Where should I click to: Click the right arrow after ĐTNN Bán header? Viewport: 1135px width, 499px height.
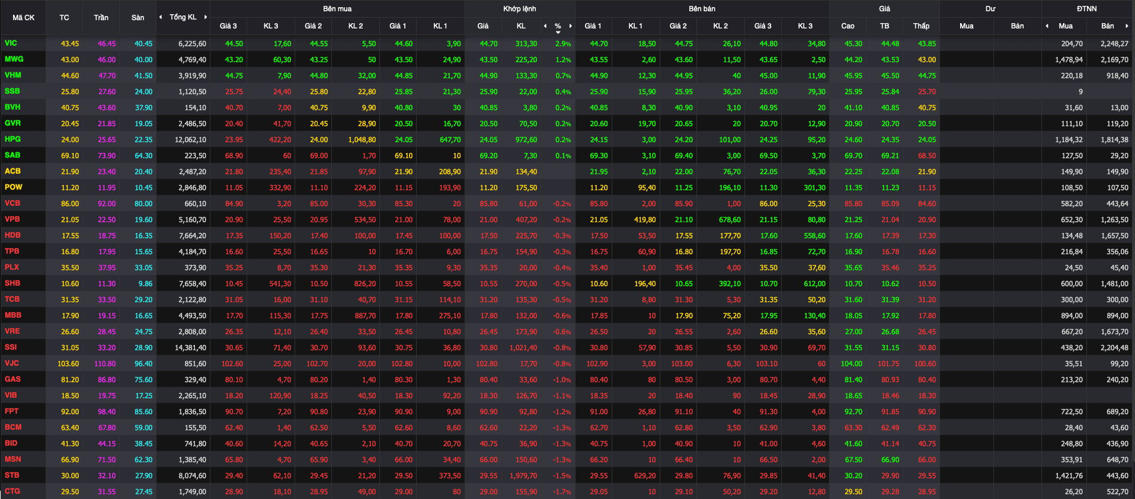(x=1127, y=26)
